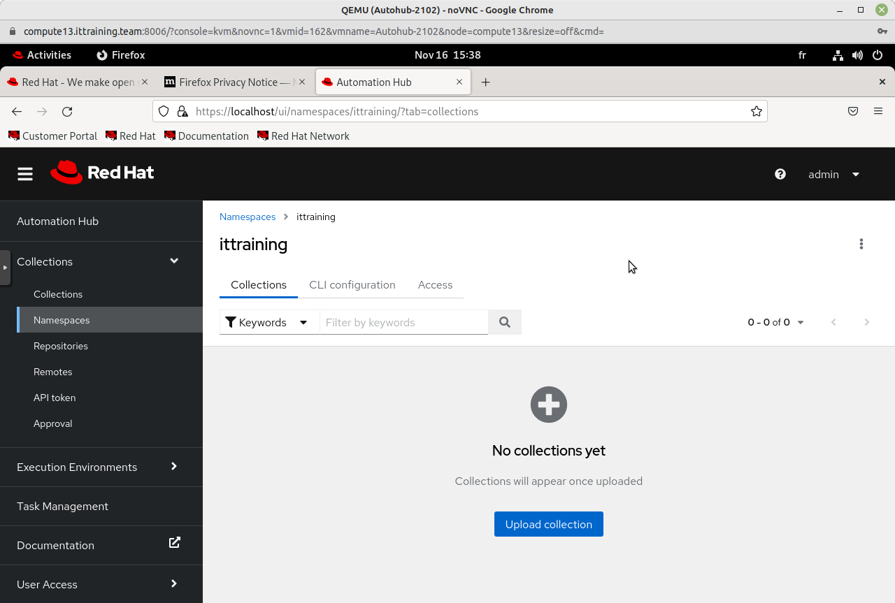The width and height of the screenshot is (895, 603).
Task: Click Automation Hub sidebar heading
Action: (101, 221)
